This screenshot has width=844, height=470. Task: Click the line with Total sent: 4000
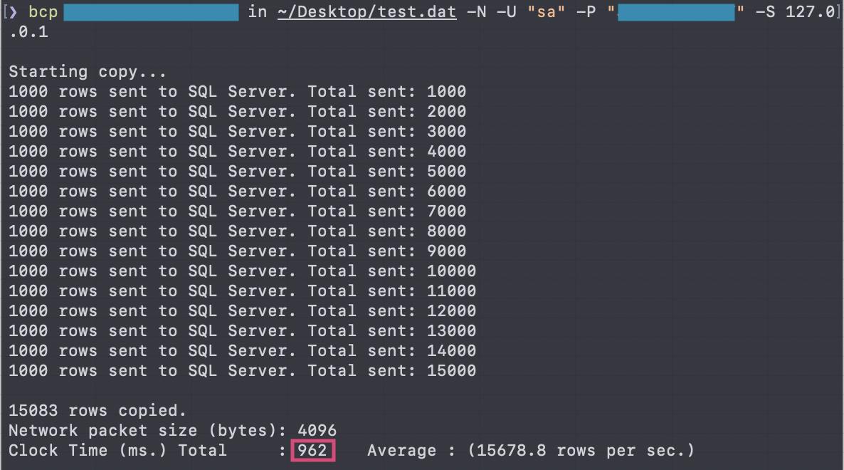click(238, 151)
